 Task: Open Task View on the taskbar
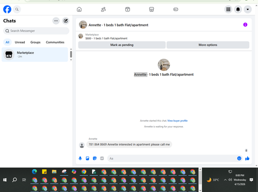[x=24, y=180]
